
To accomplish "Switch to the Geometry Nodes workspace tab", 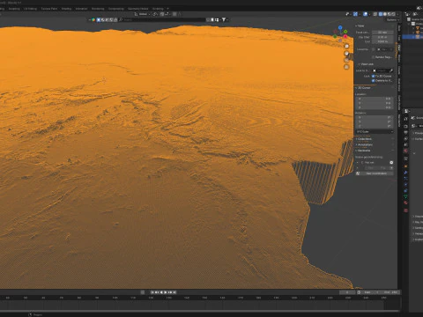I will pos(137,9).
